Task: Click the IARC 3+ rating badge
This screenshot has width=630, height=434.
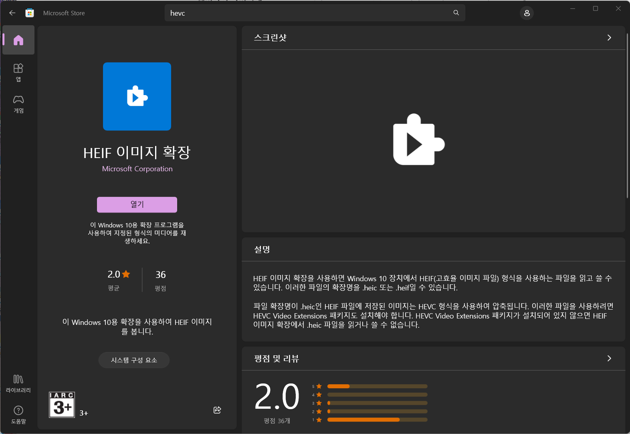Action: click(62, 405)
